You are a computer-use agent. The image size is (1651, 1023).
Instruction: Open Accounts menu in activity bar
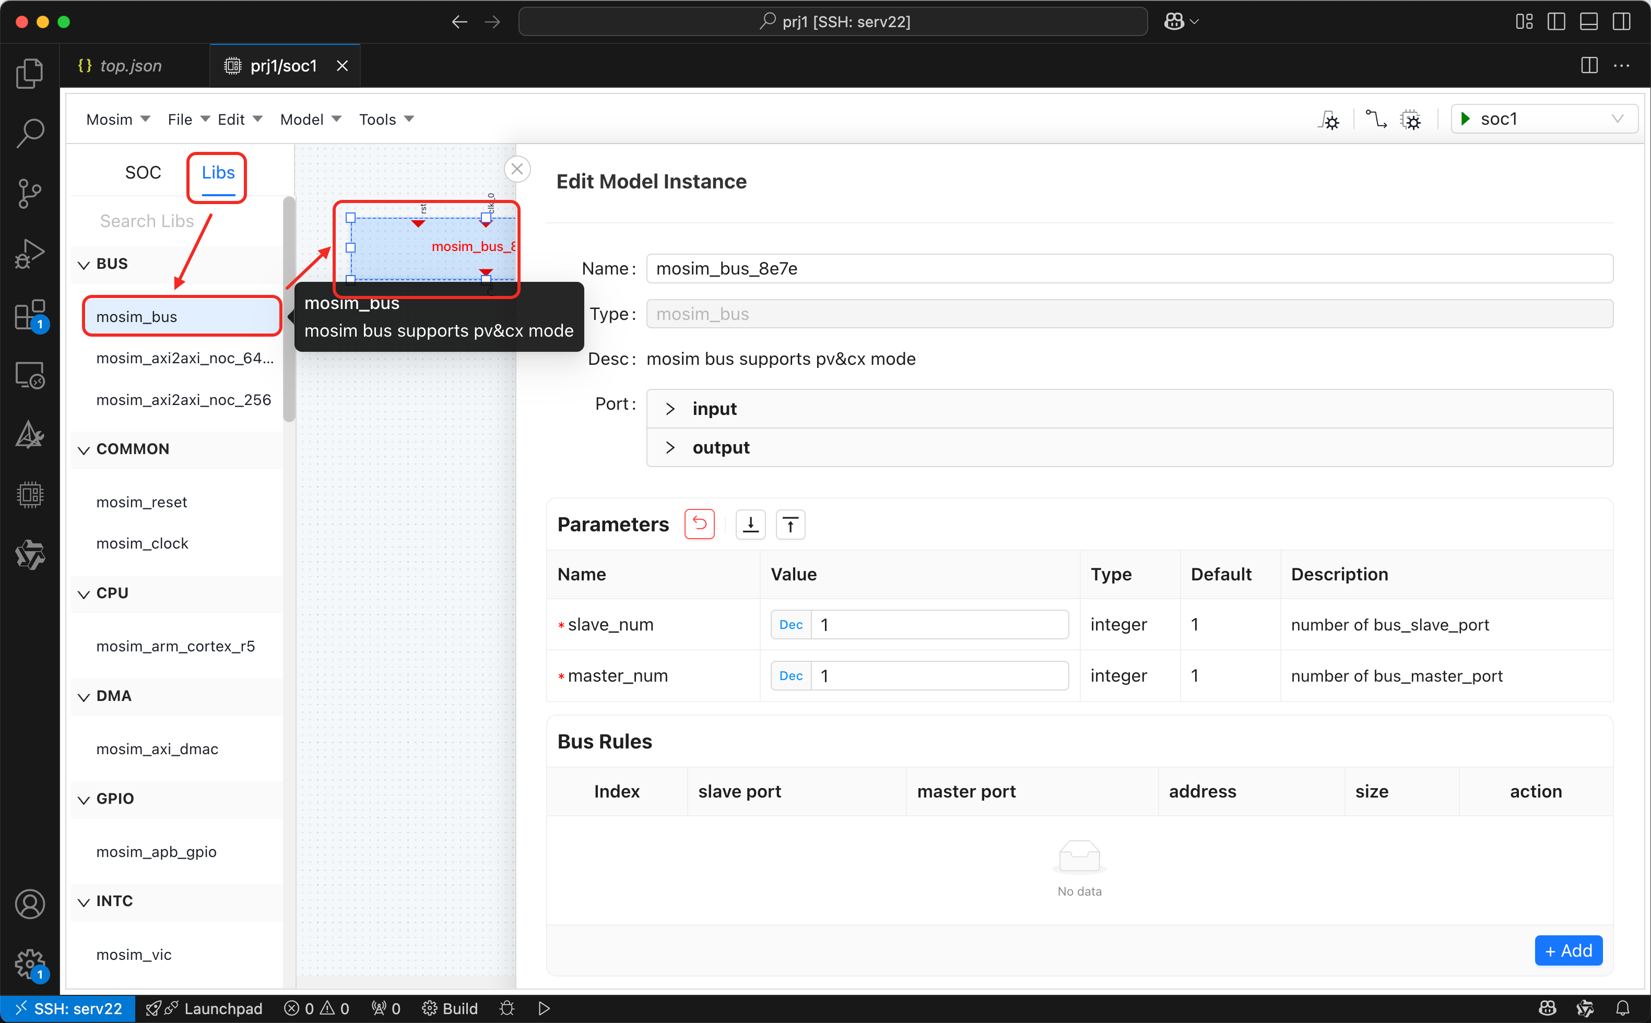click(x=30, y=904)
